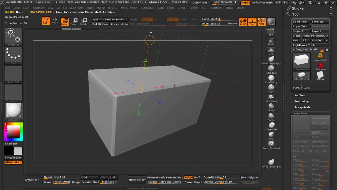The image size is (337, 190).
Task: Expand the Geometry section
Action: (x=301, y=101)
